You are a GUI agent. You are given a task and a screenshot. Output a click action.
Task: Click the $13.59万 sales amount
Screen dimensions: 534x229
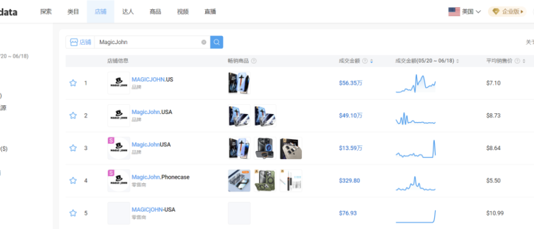pos(350,148)
